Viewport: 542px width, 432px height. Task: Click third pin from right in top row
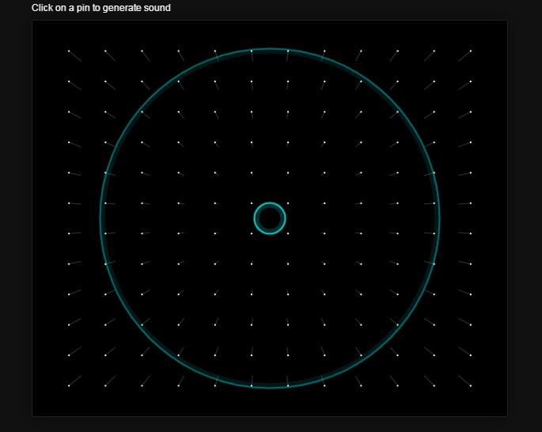point(398,51)
